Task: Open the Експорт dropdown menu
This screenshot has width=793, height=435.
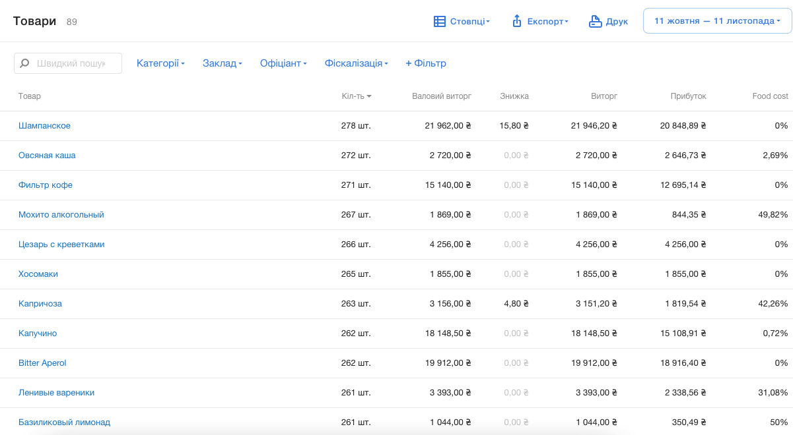Action: coord(540,21)
